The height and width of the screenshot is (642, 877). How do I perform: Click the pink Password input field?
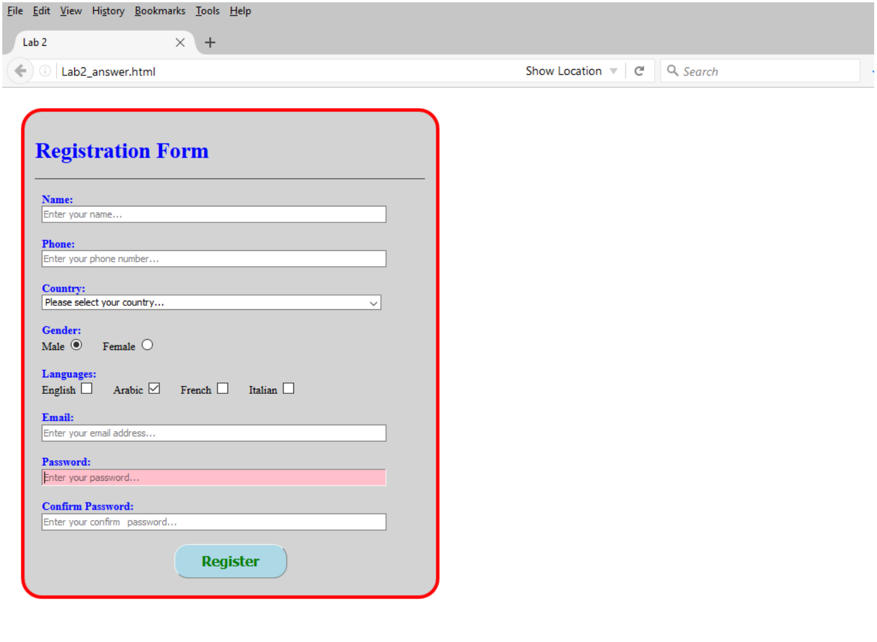pos(213,477)
